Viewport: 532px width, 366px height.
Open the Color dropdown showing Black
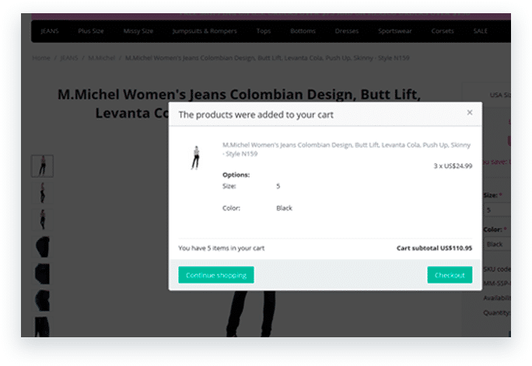(x=496, y=244)
